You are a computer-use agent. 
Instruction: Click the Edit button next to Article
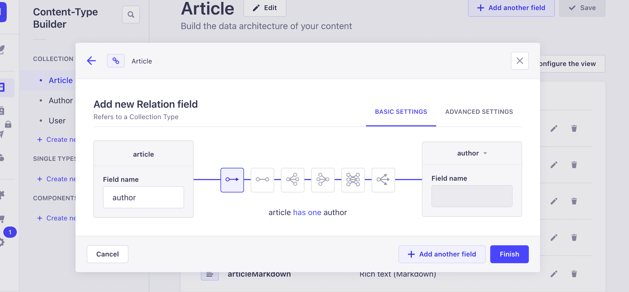point(265,8)
